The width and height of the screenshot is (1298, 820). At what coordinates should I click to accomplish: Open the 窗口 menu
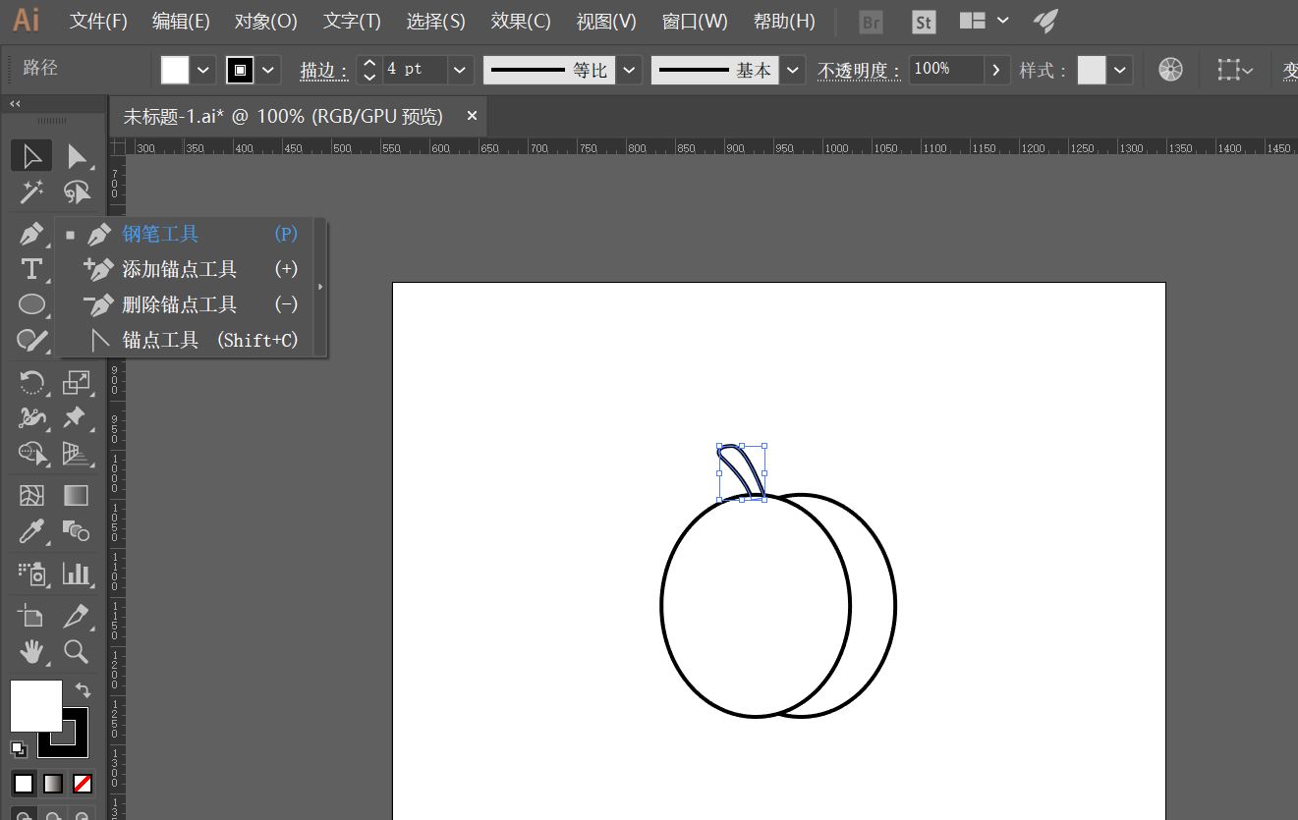coord(695,21)
